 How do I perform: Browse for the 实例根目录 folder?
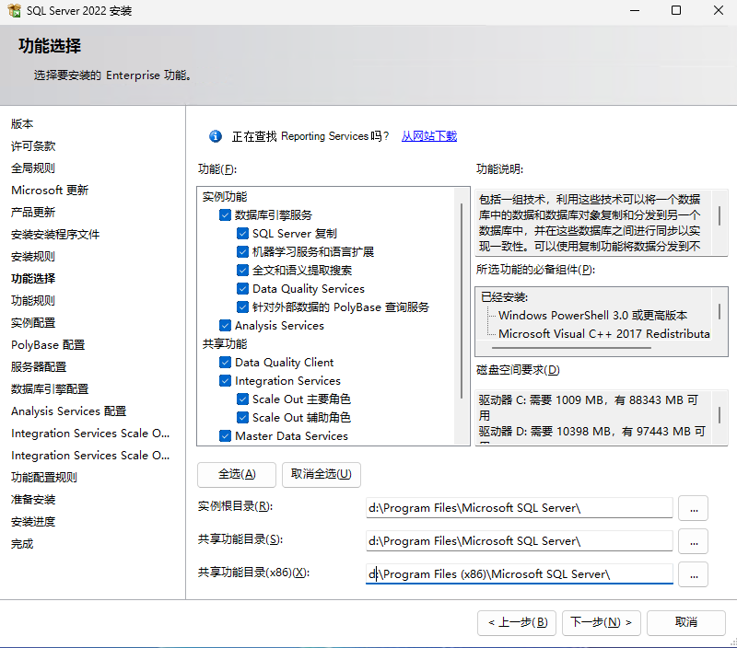point(694,508)
